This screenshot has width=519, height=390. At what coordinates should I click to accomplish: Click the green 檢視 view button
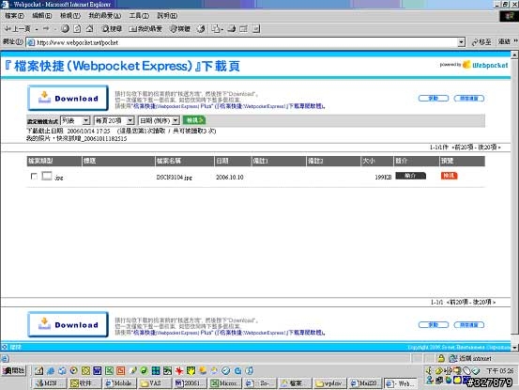click(194, 120)
